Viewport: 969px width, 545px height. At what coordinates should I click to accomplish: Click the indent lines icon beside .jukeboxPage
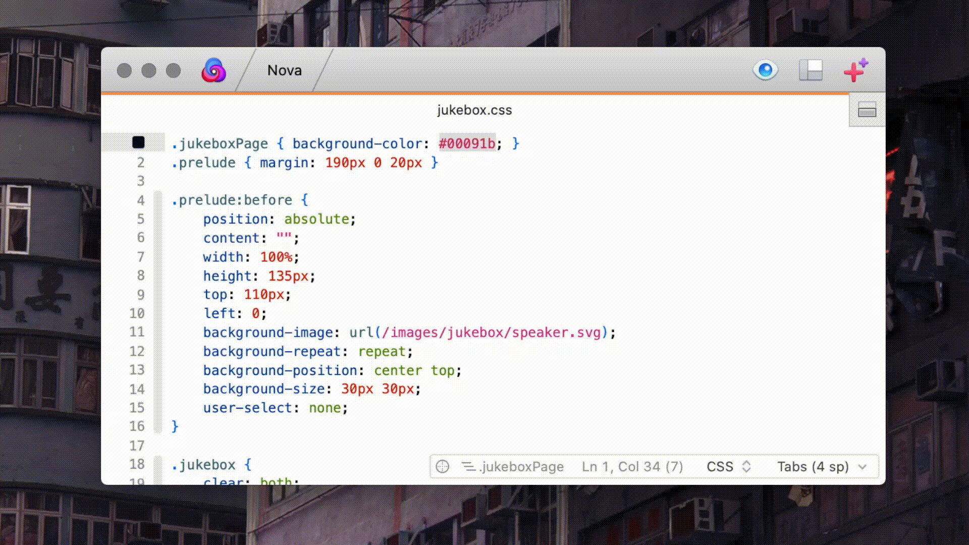(468, 466)
